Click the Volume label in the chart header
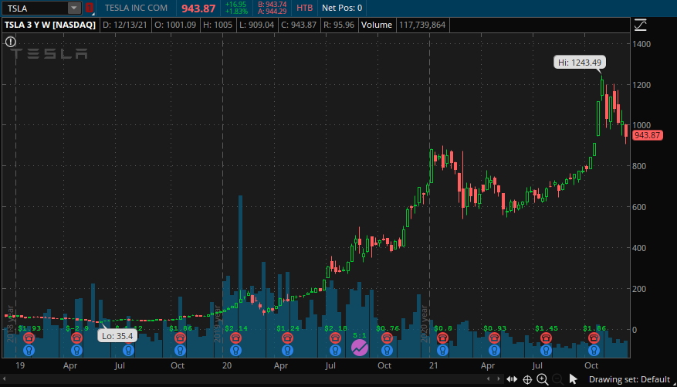Screen dimensions: 677x387 377,25
